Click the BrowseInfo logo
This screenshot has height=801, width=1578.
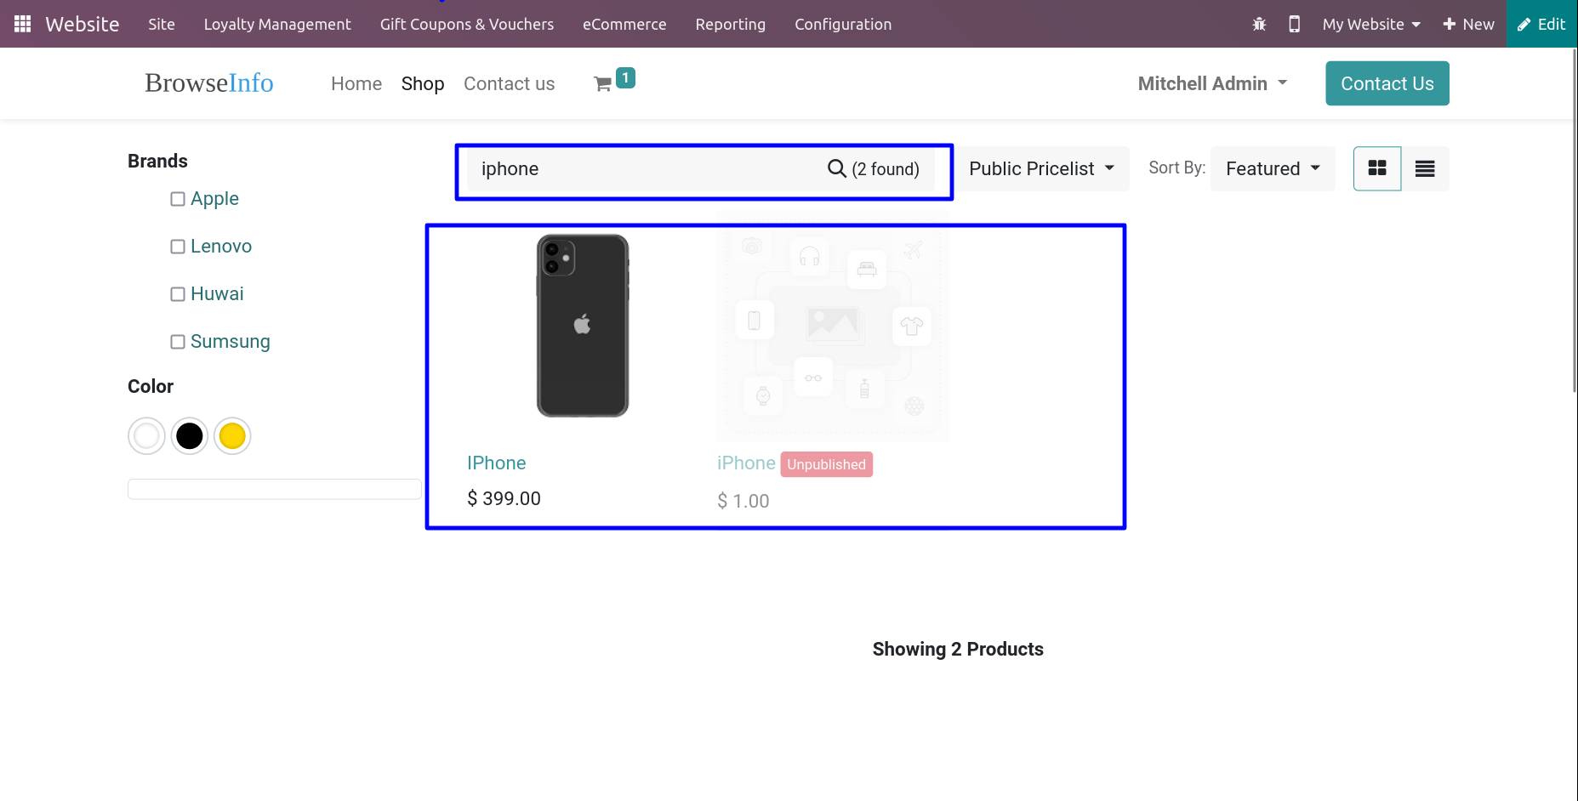click(x=209, y=82)
